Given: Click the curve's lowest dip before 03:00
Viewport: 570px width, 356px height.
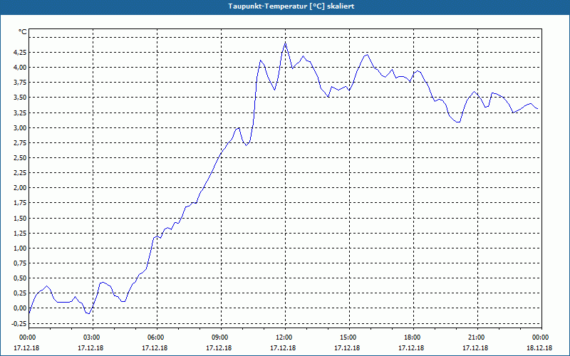Looking at the screenshot, I should tap(88, 313).
